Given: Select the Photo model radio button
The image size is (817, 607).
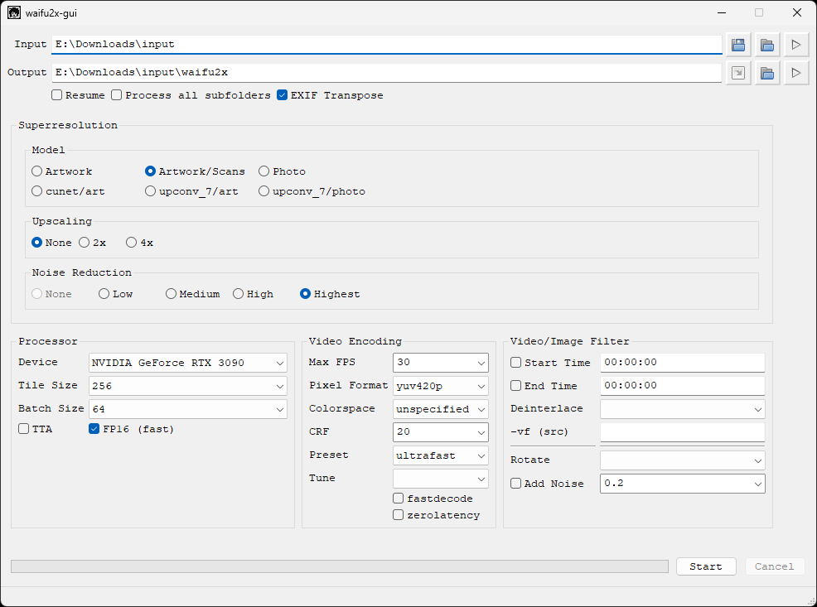Looking at the screenshot, I should point(264,171).
